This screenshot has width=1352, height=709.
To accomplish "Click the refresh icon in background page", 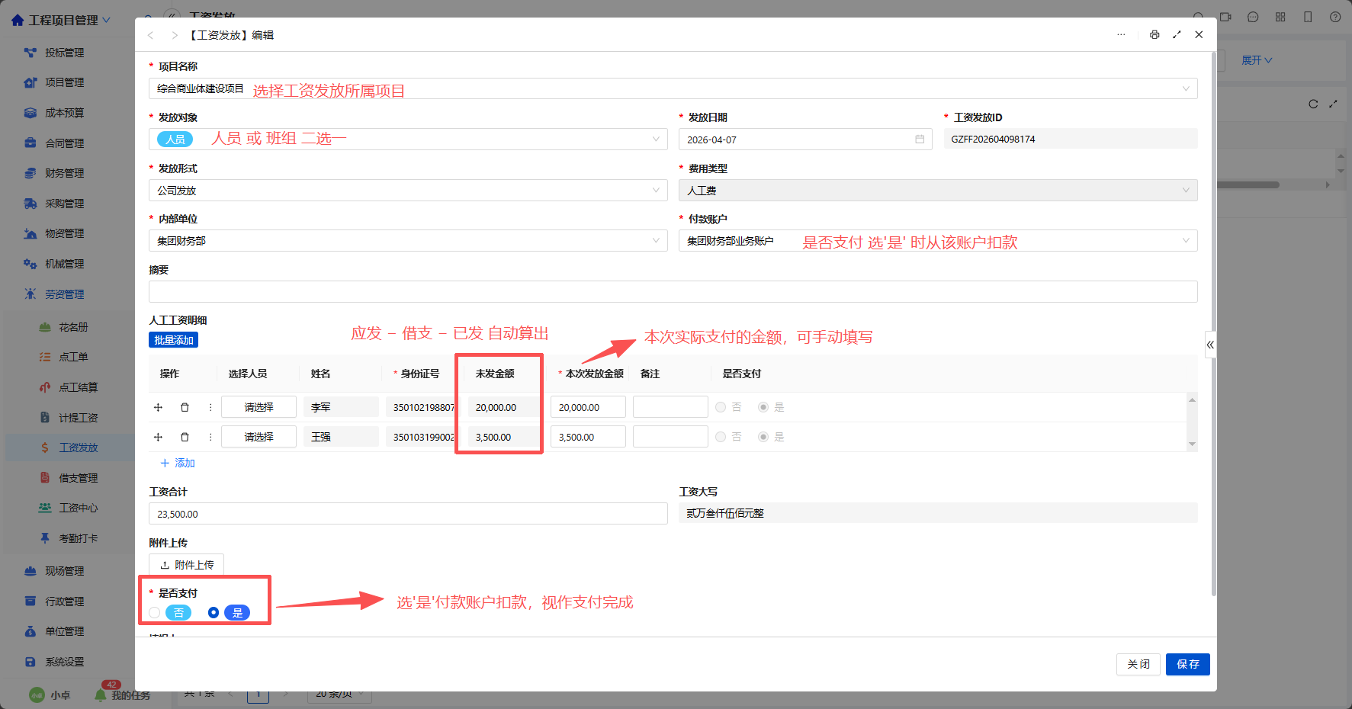I will (x=1313, y=104).
